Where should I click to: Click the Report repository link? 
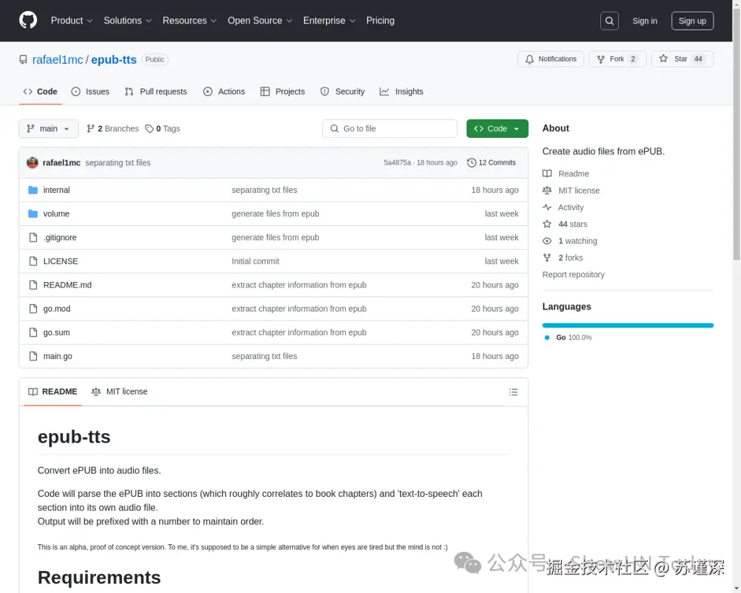point(573,275)
